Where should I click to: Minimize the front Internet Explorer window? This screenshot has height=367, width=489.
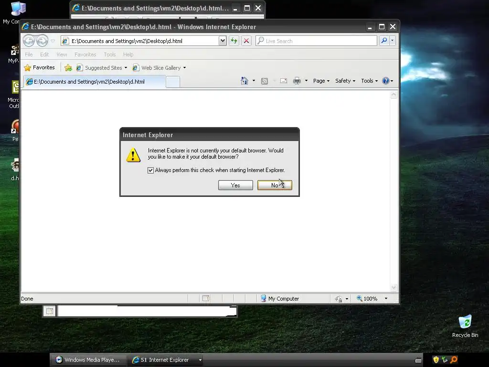point(370,27)
